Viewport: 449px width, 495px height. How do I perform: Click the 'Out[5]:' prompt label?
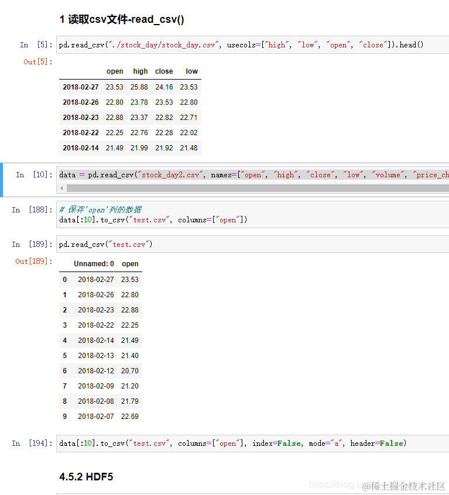tap(38, 62)
